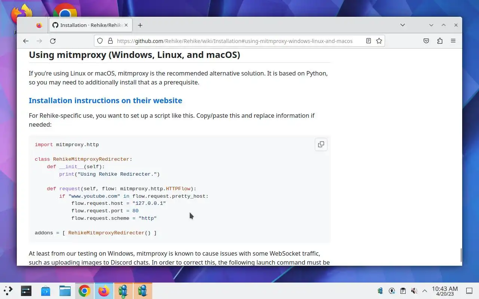Screen dimensions: 479x299
Task: Click the 'def request(self, flow...' line
Action: tap(122, 189)
